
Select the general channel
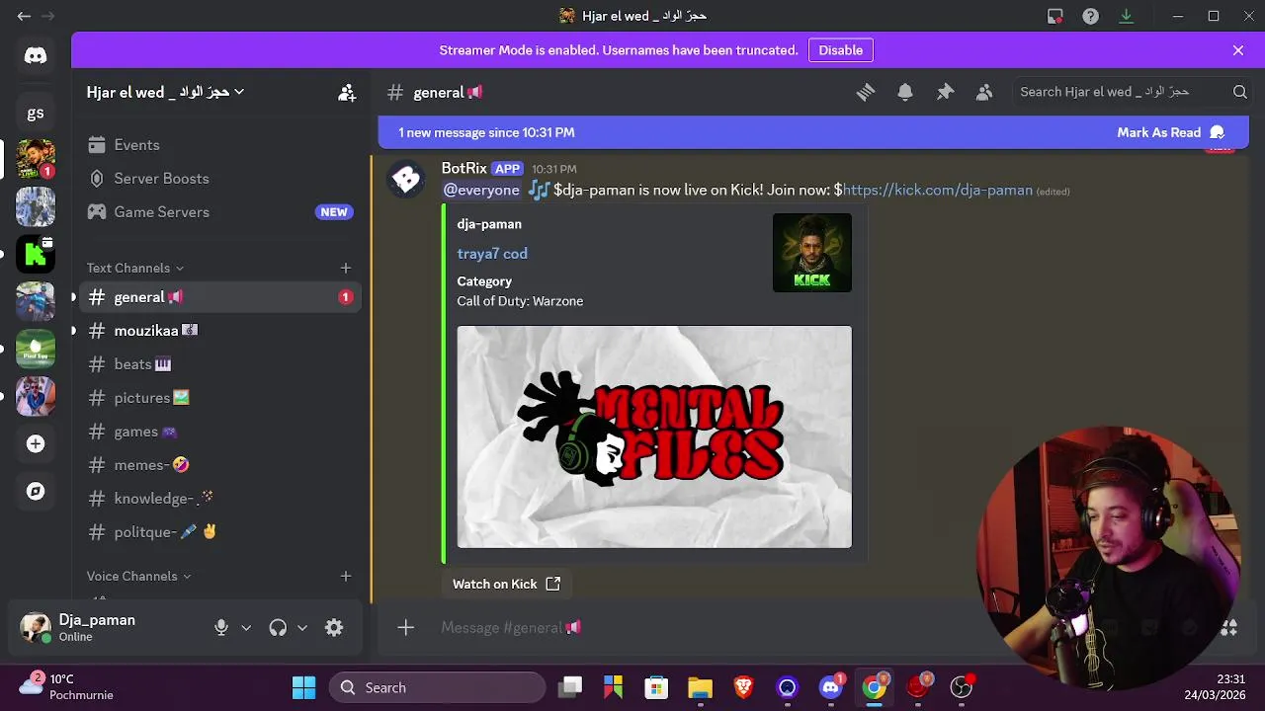pos(219,297)
